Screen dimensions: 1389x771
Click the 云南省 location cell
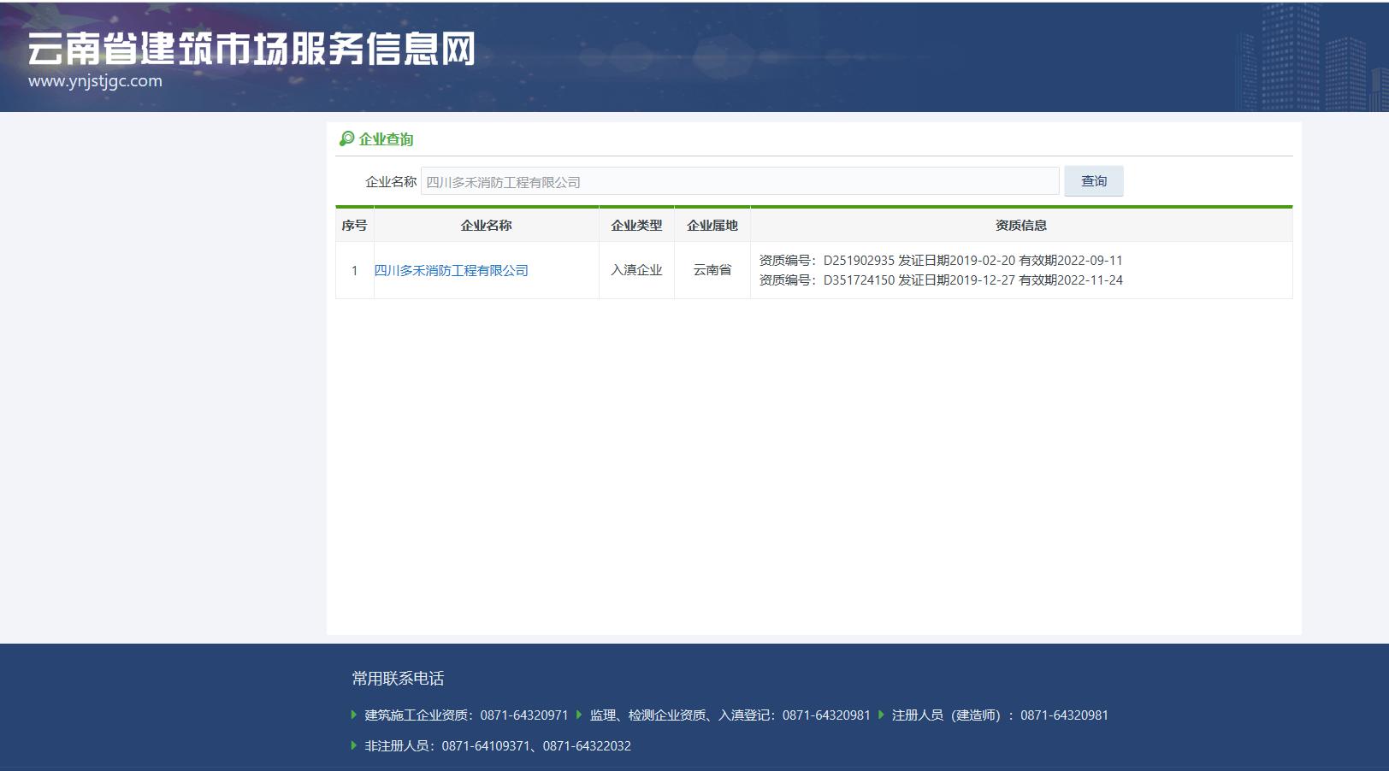click(x=712, y=270)
